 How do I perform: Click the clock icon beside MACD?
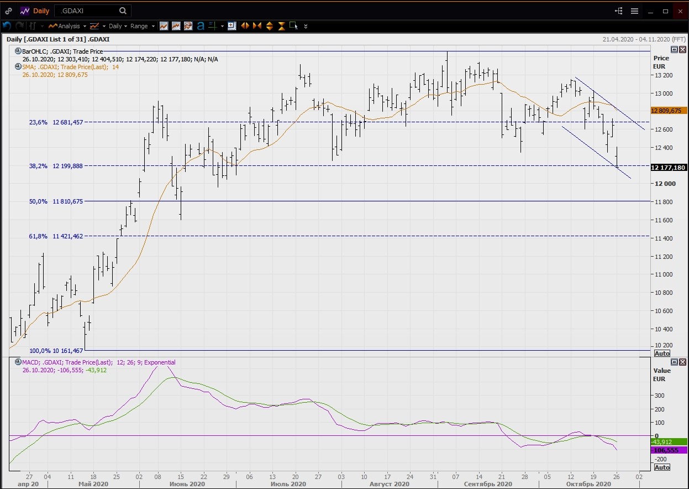[x=18, y=362]
